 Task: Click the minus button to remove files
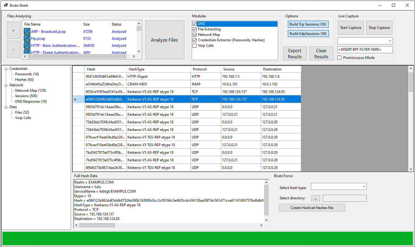[13, 49]
